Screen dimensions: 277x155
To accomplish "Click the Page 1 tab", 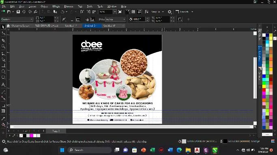I will [56, 131].
